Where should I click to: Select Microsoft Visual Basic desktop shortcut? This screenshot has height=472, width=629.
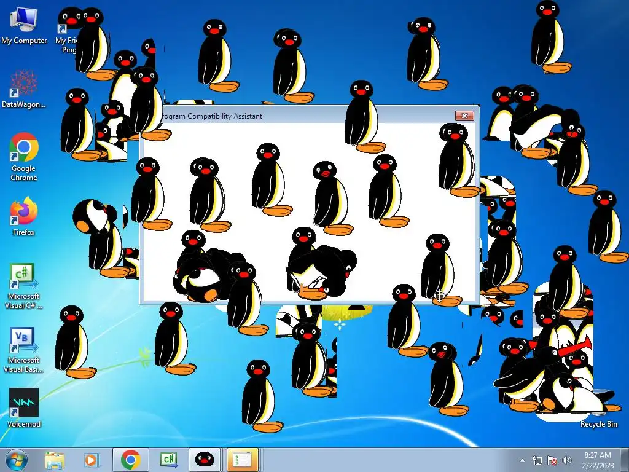tap(24, 350)
